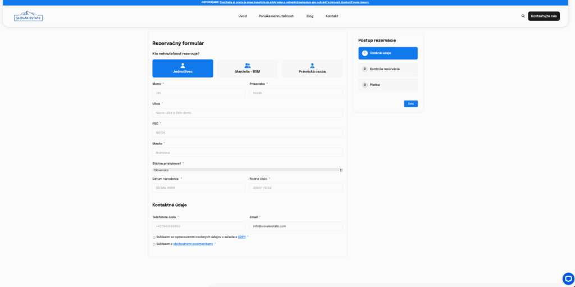Pick the Právnická osoba option
The width and height of the screenshot is (575, 287).
(x=312, y=69)
